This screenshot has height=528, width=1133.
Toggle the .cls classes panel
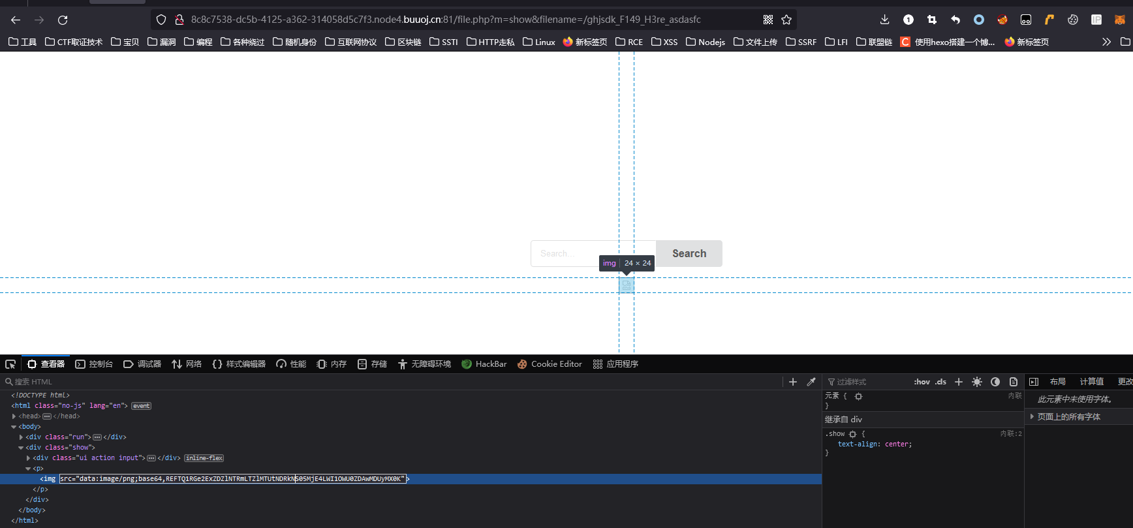[x=940, y=382]
